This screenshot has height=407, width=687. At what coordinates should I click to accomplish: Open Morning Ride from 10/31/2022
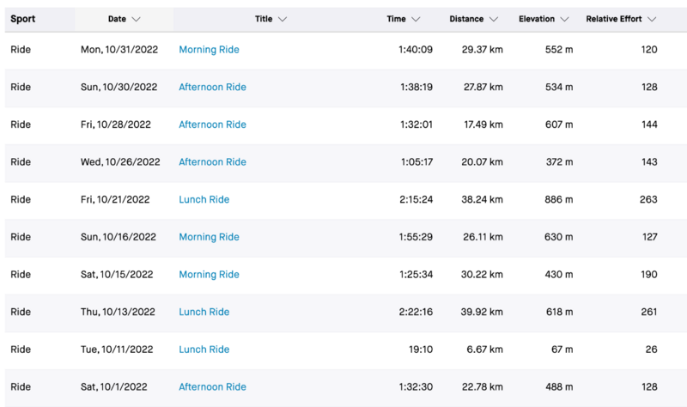point(209,50)
